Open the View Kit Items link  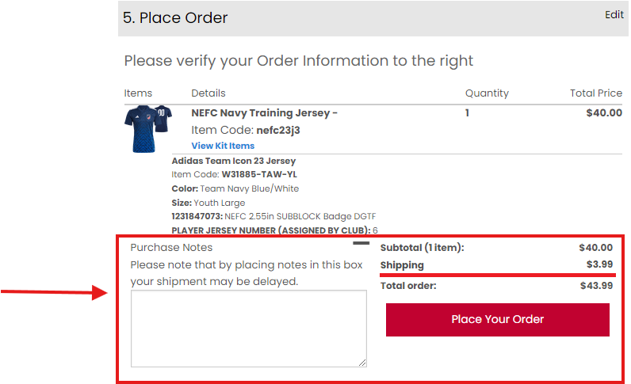(223, 146)
